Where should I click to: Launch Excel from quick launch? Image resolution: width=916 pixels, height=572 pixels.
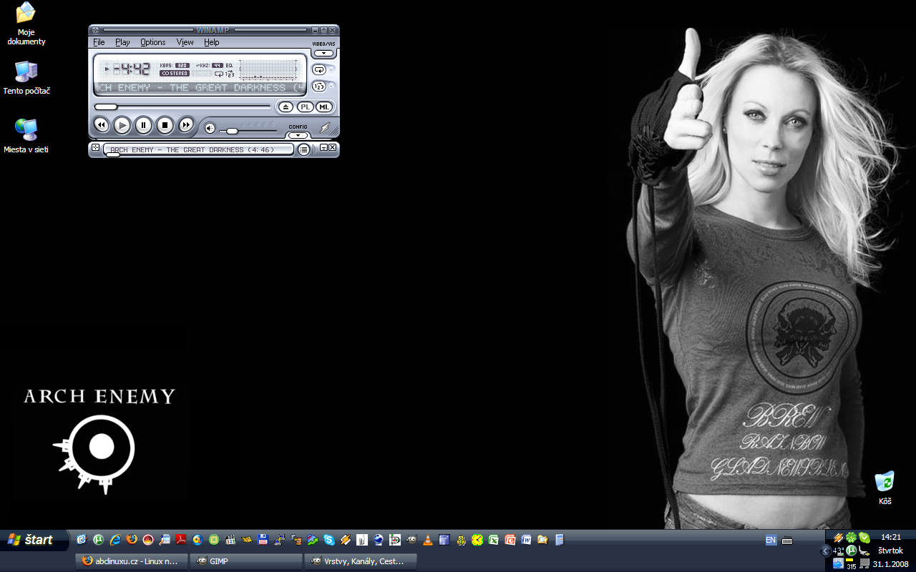(494, 540)
